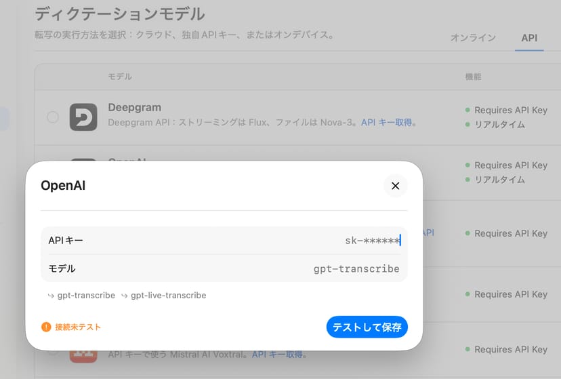Click the ディクテーションモデル page heading
This screenshot has width=561, height=379.
point(119,14)
